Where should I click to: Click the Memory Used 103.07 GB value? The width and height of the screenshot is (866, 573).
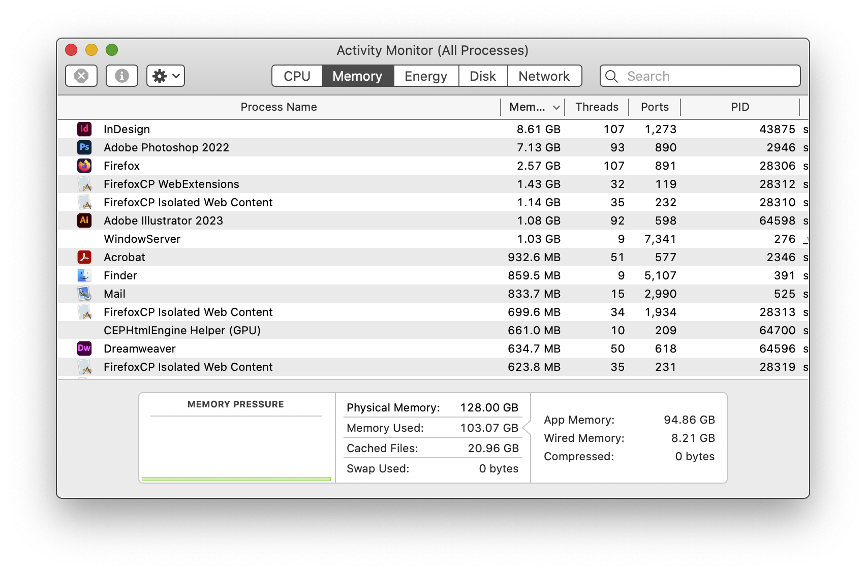coord(489,428)
